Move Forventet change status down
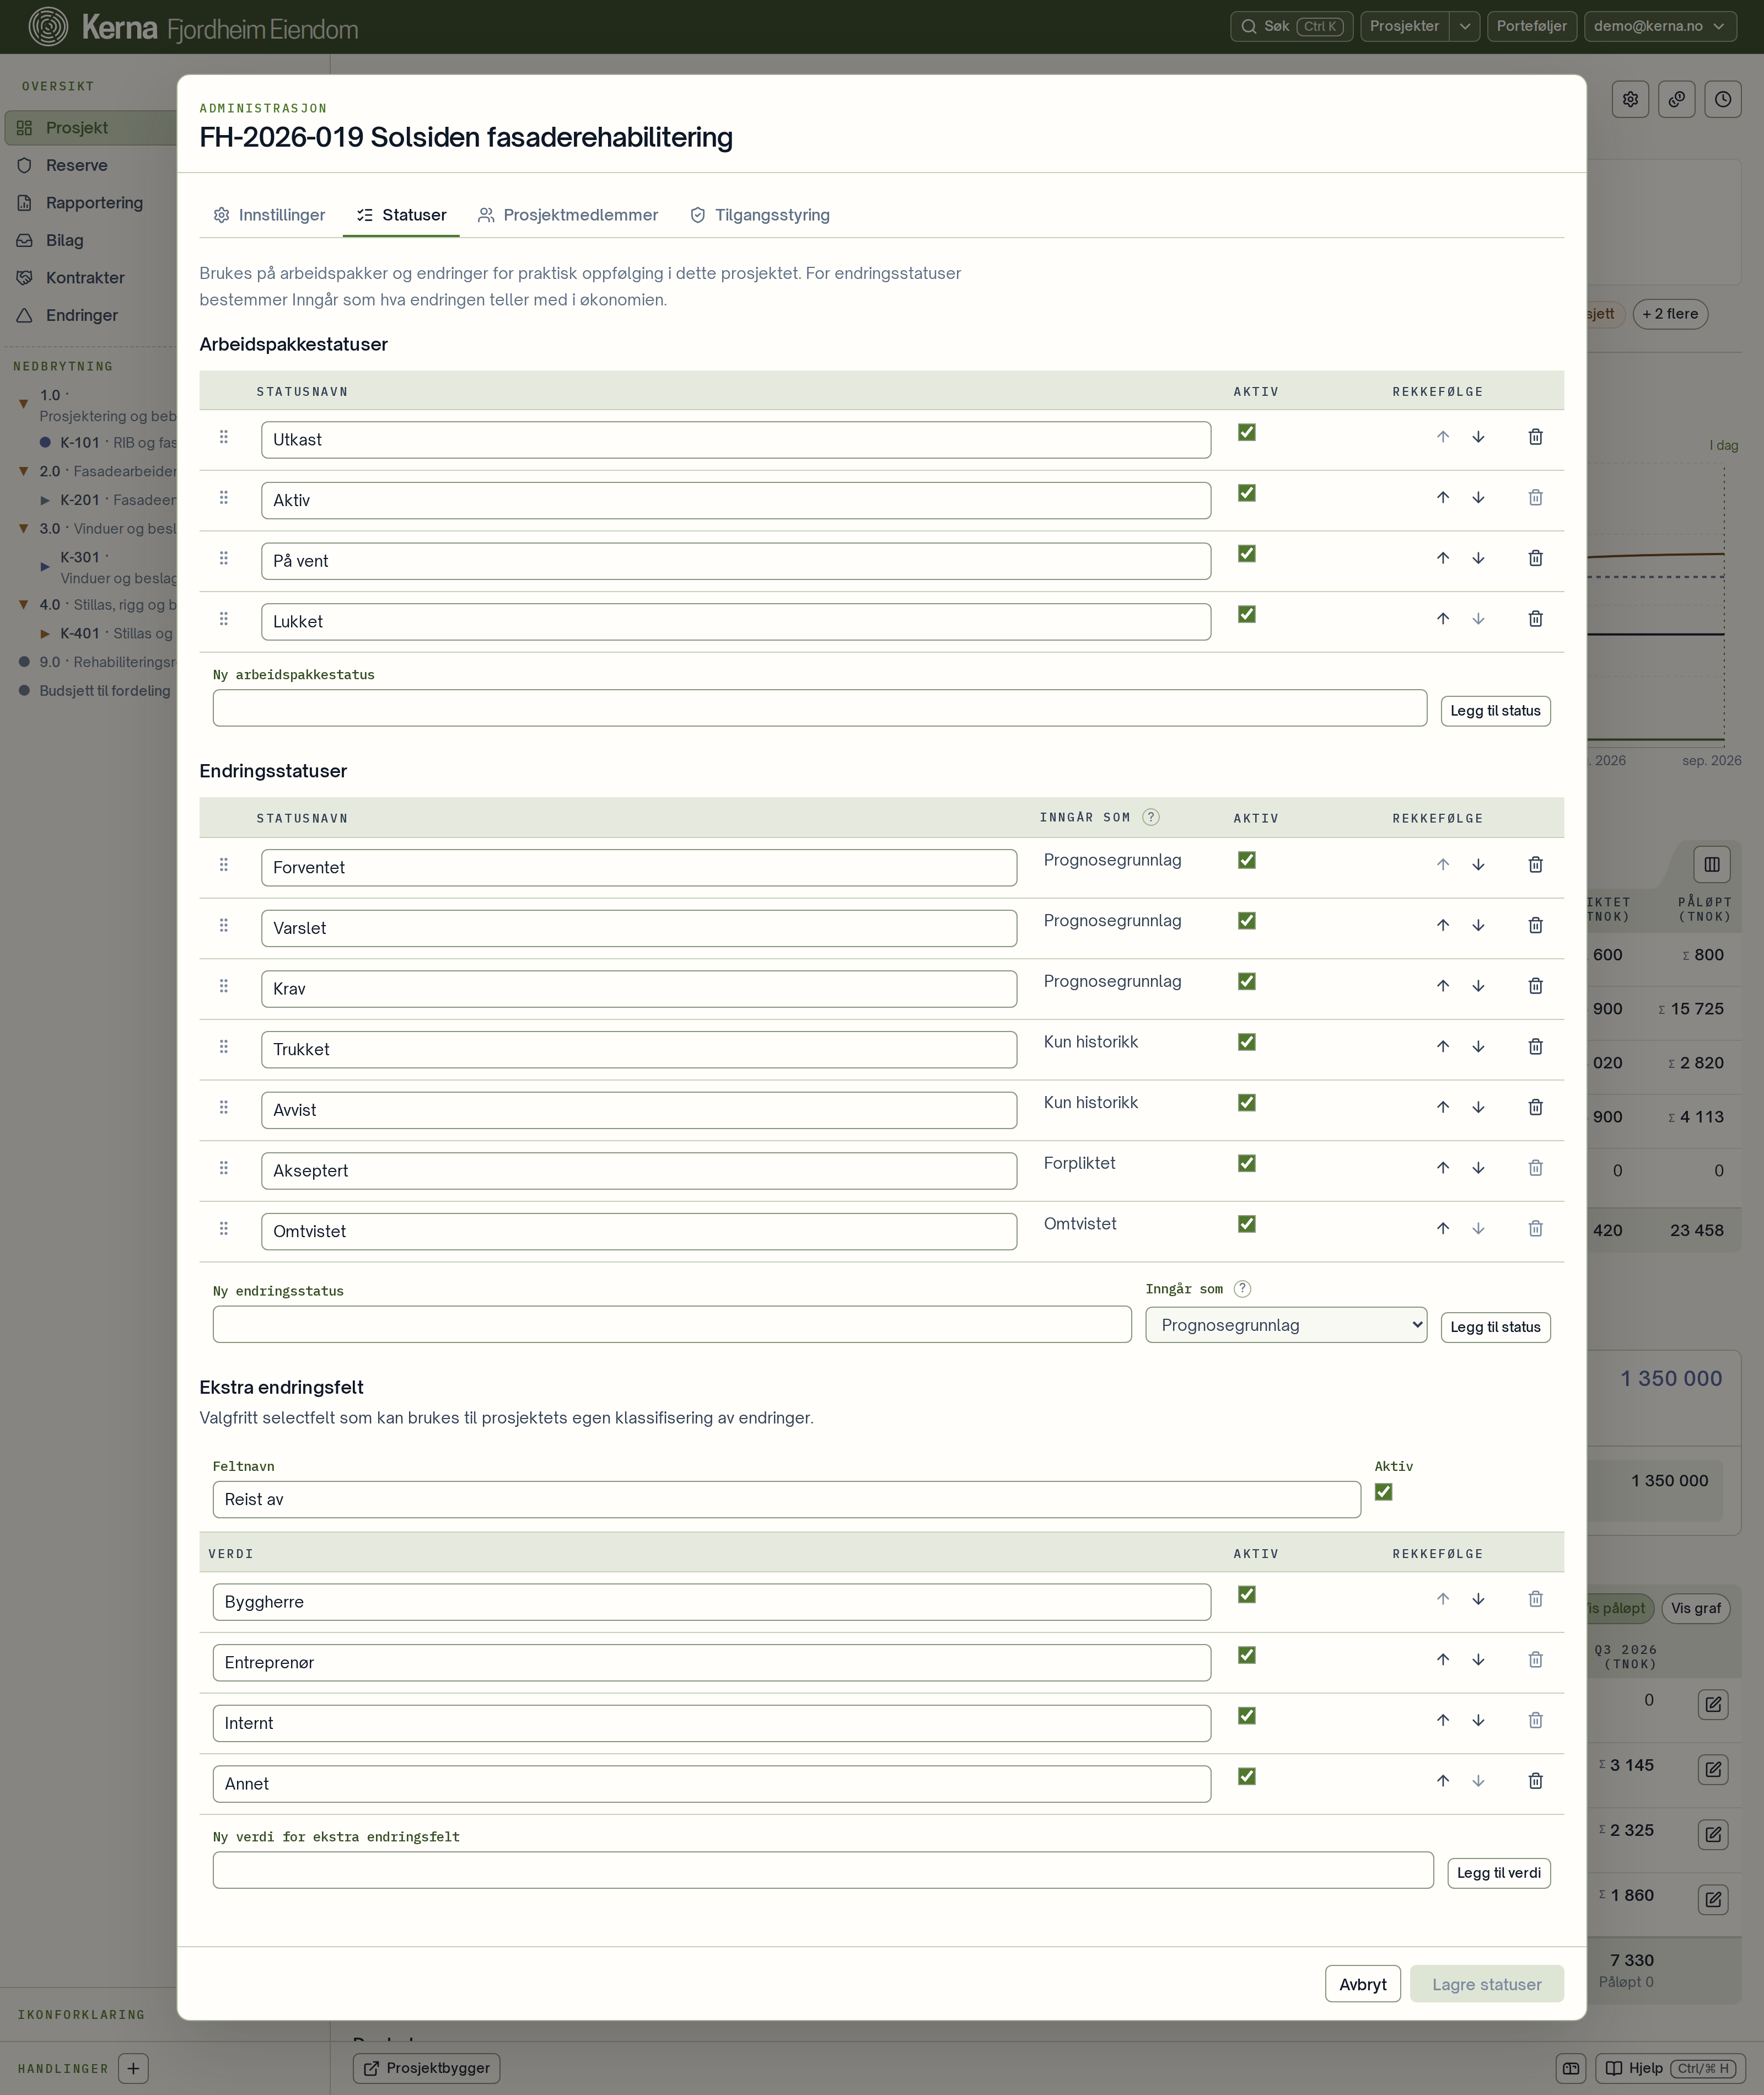 (x=1478, y=865)
